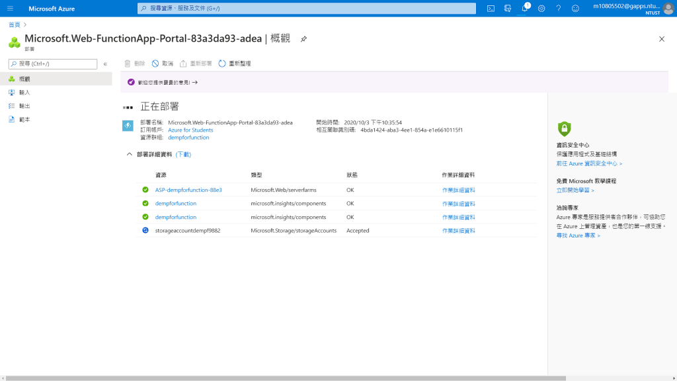This screenshot has height=381, width=677.
Task: Select 概觀 overview in sidebar
Action: point(56,79)
